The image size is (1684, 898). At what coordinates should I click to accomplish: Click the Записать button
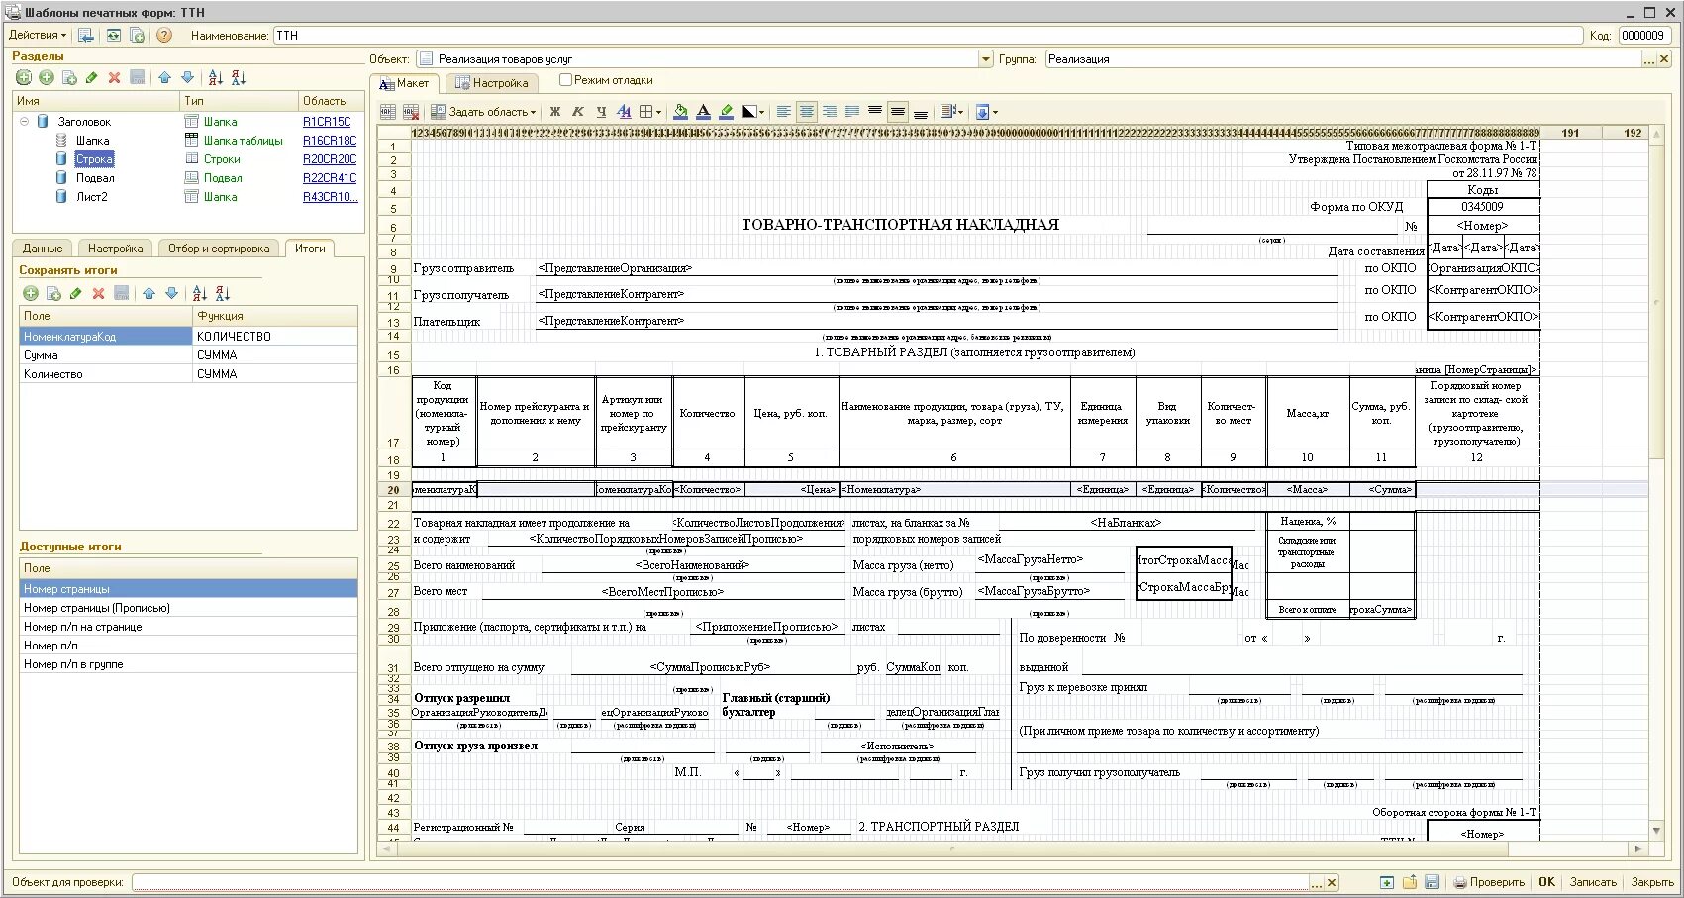coord(1593,882)
